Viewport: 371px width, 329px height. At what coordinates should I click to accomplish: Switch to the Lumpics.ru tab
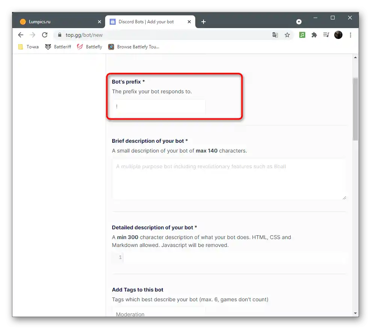coord(59,22)
